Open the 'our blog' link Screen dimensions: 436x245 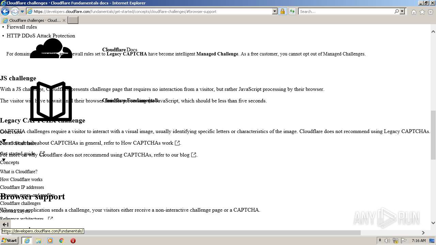click(x=181, y=154)
